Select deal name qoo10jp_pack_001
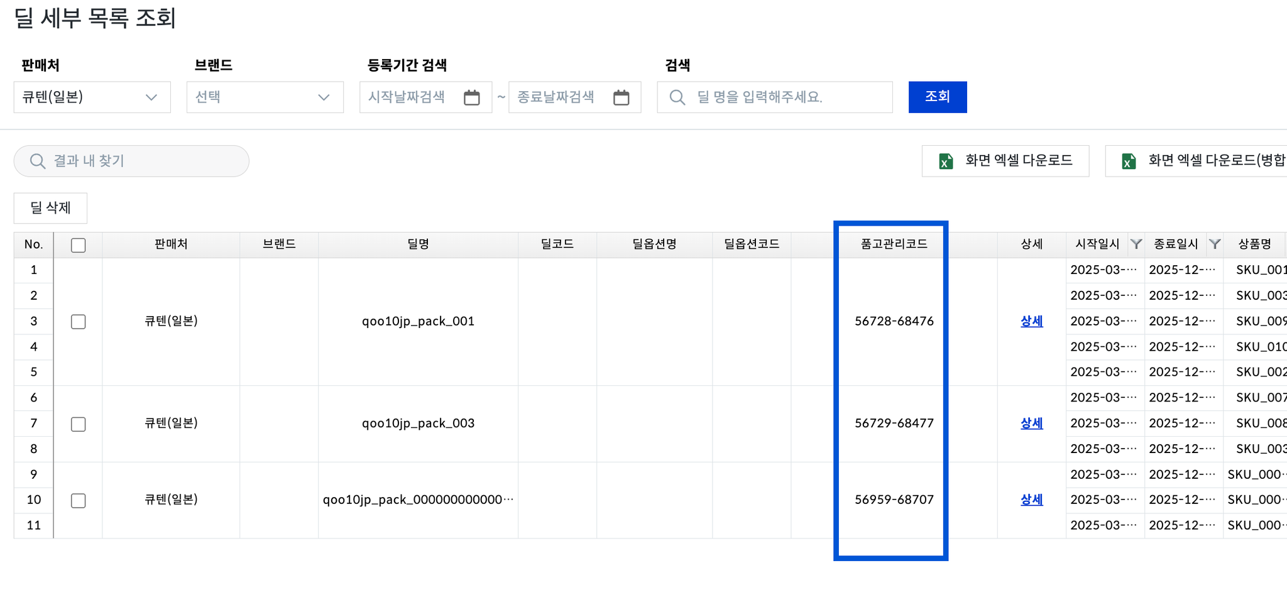 point(419,321)
